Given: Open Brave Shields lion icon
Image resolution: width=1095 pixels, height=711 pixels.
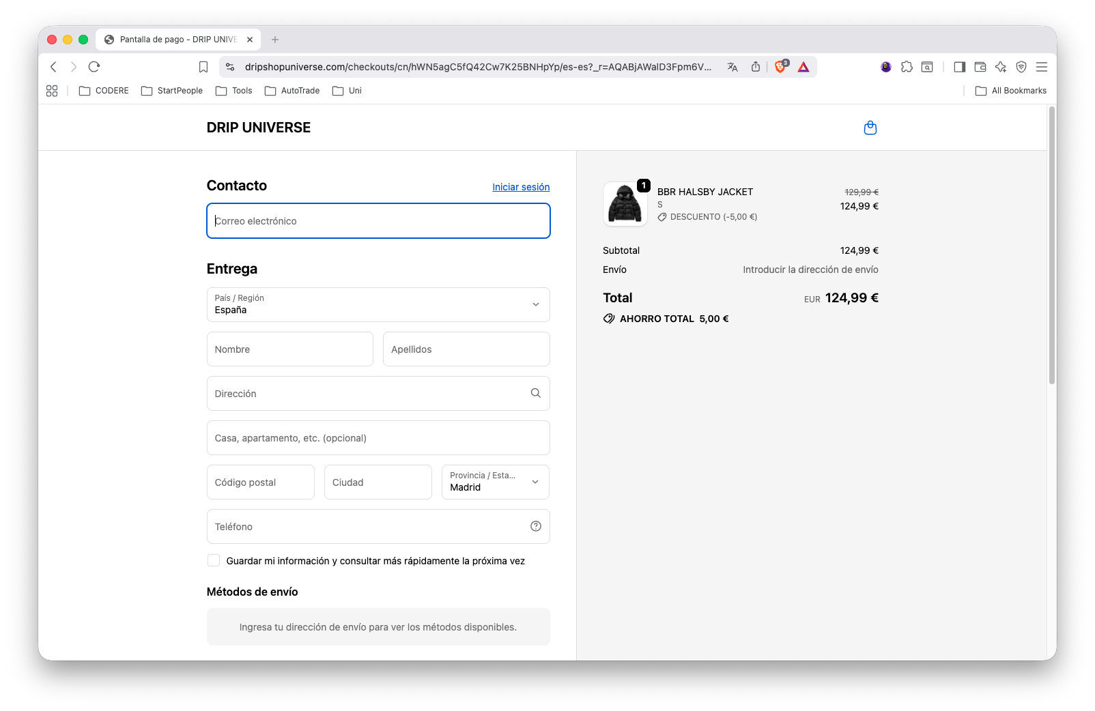Looking at the screenshot, I should point(780,67).
